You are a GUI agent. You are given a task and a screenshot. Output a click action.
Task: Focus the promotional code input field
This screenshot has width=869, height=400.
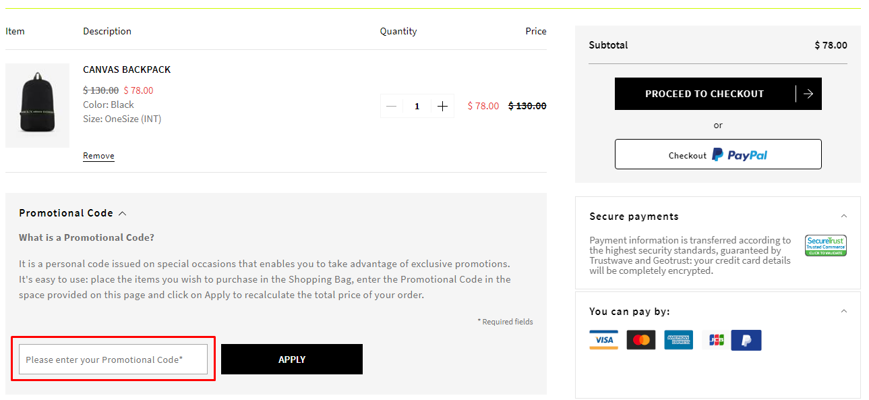[113, 359]
